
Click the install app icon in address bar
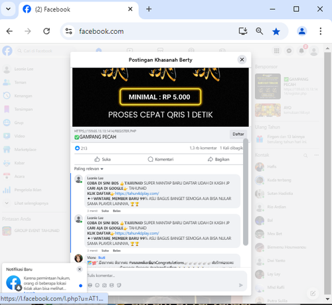click(243, 31)
